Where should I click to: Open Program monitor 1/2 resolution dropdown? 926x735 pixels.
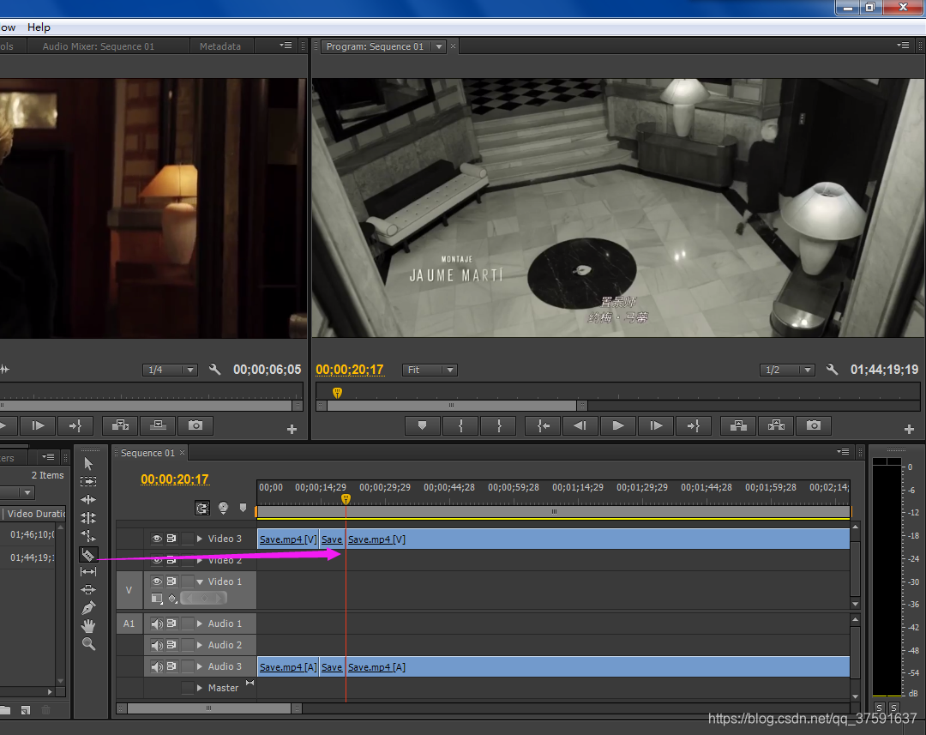[x=787, y=370]
